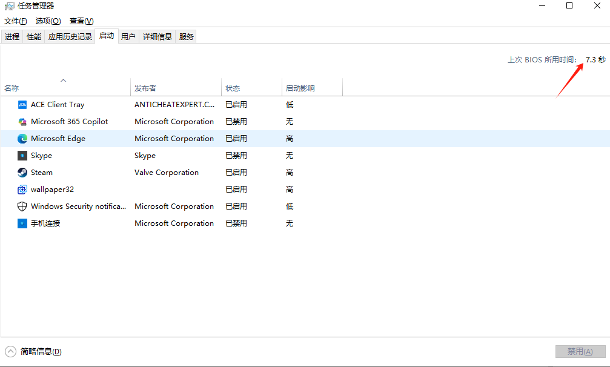The image size is (610, 367).
Task: Click 无 impact in 手机连接 row
Action: (290, 223)
